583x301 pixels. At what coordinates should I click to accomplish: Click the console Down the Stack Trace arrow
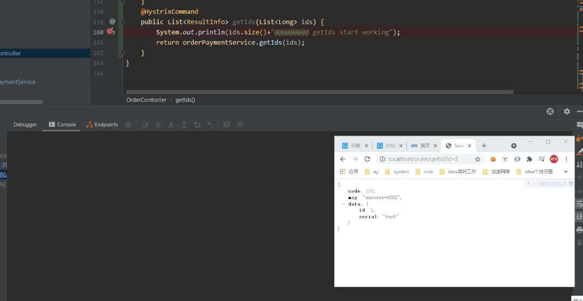pos(579,191)
